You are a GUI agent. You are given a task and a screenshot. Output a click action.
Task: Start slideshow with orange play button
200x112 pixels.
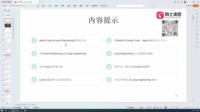pos(166,108)
